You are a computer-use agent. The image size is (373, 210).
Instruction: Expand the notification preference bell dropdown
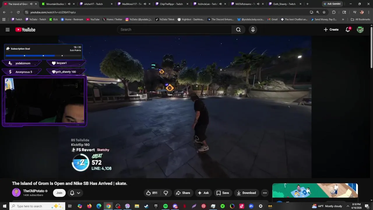pyautogui.click(x=75, y=193)
